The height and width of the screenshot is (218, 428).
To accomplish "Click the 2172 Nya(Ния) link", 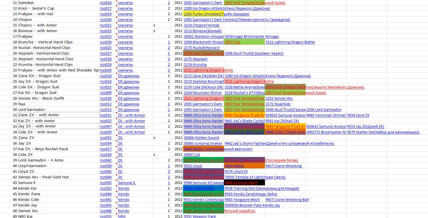I will click(x=278, y=104).
